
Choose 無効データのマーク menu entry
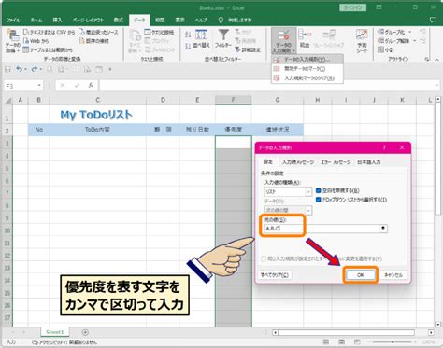tap(307, 69)
